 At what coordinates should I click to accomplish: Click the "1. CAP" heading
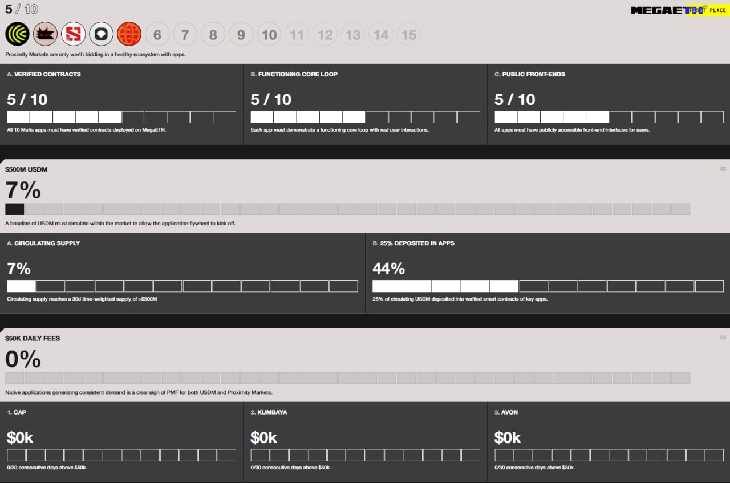17,412
